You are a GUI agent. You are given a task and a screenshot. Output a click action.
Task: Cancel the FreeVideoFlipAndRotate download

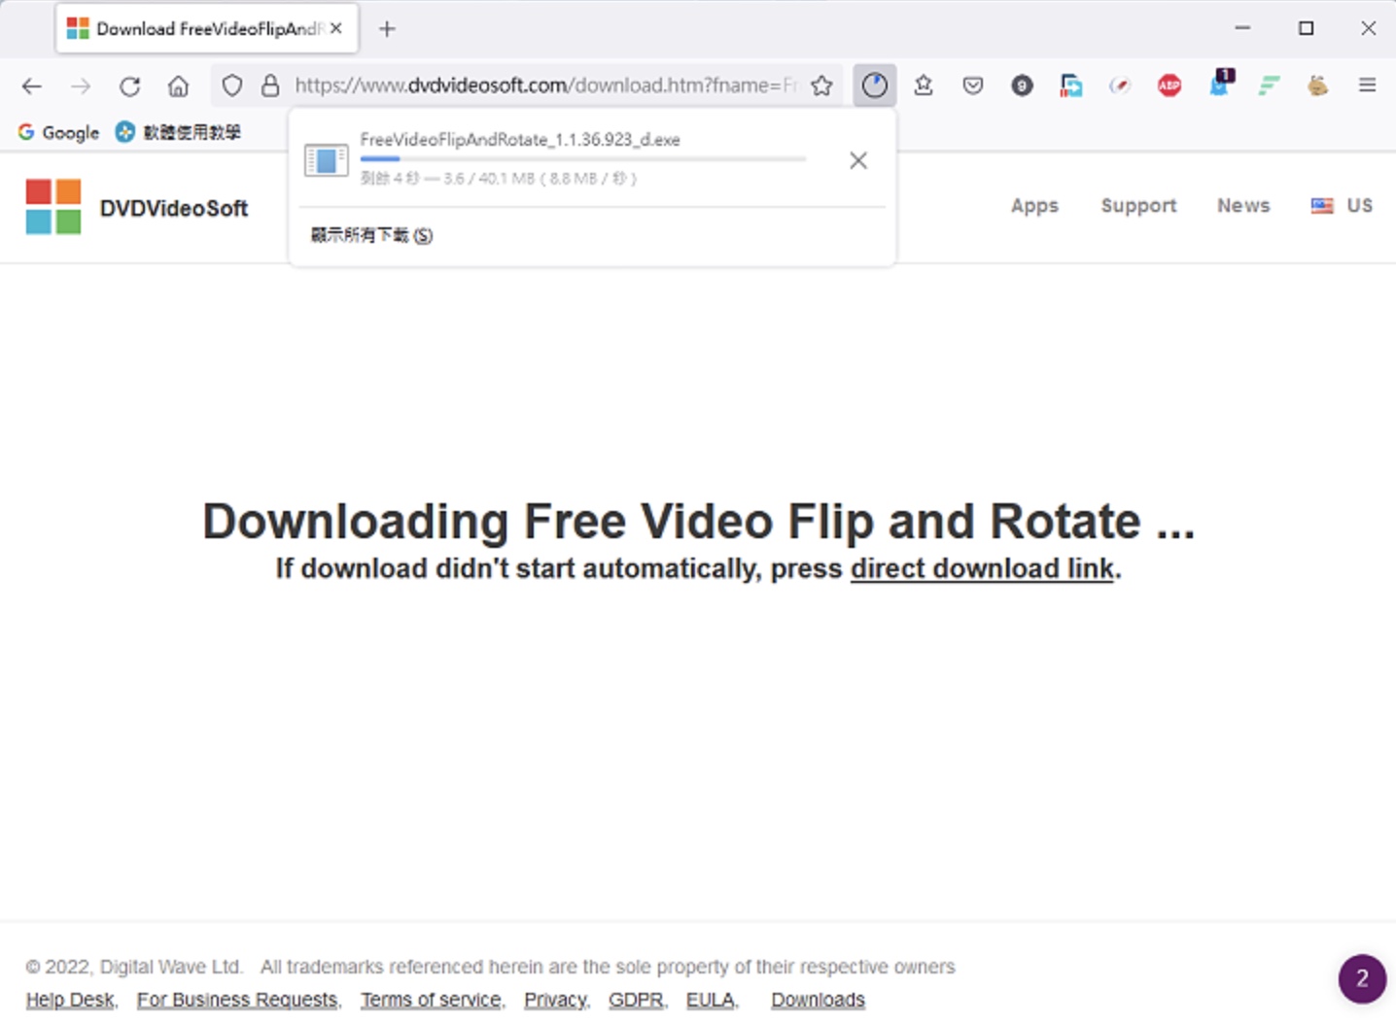(858, 160)
